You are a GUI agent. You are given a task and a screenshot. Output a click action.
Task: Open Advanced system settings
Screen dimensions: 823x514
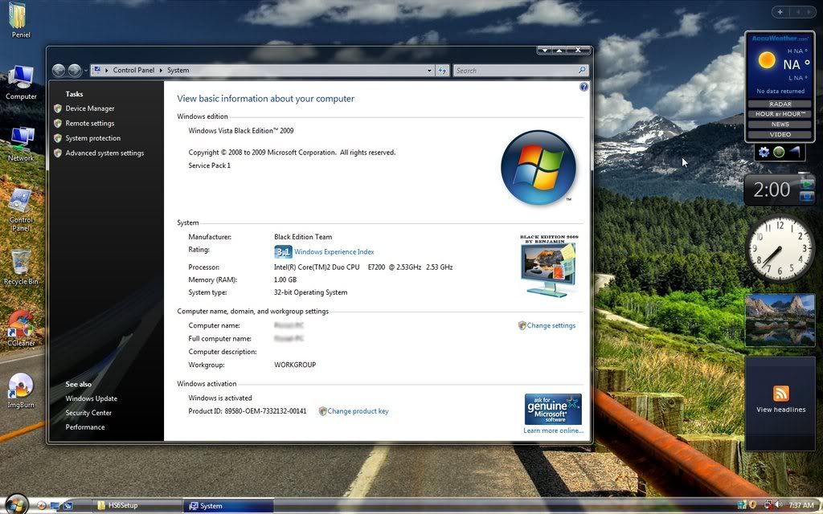pos(104,153)
